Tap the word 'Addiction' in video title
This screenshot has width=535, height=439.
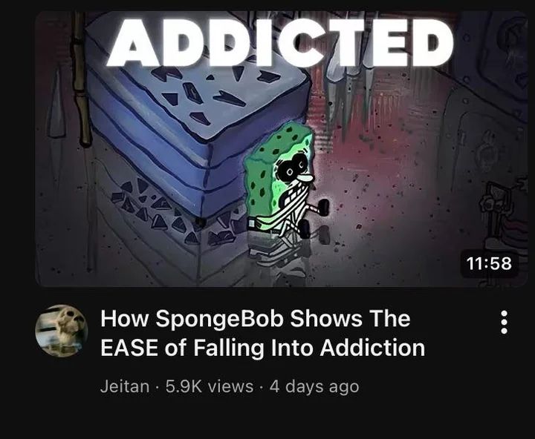point(373,348)
